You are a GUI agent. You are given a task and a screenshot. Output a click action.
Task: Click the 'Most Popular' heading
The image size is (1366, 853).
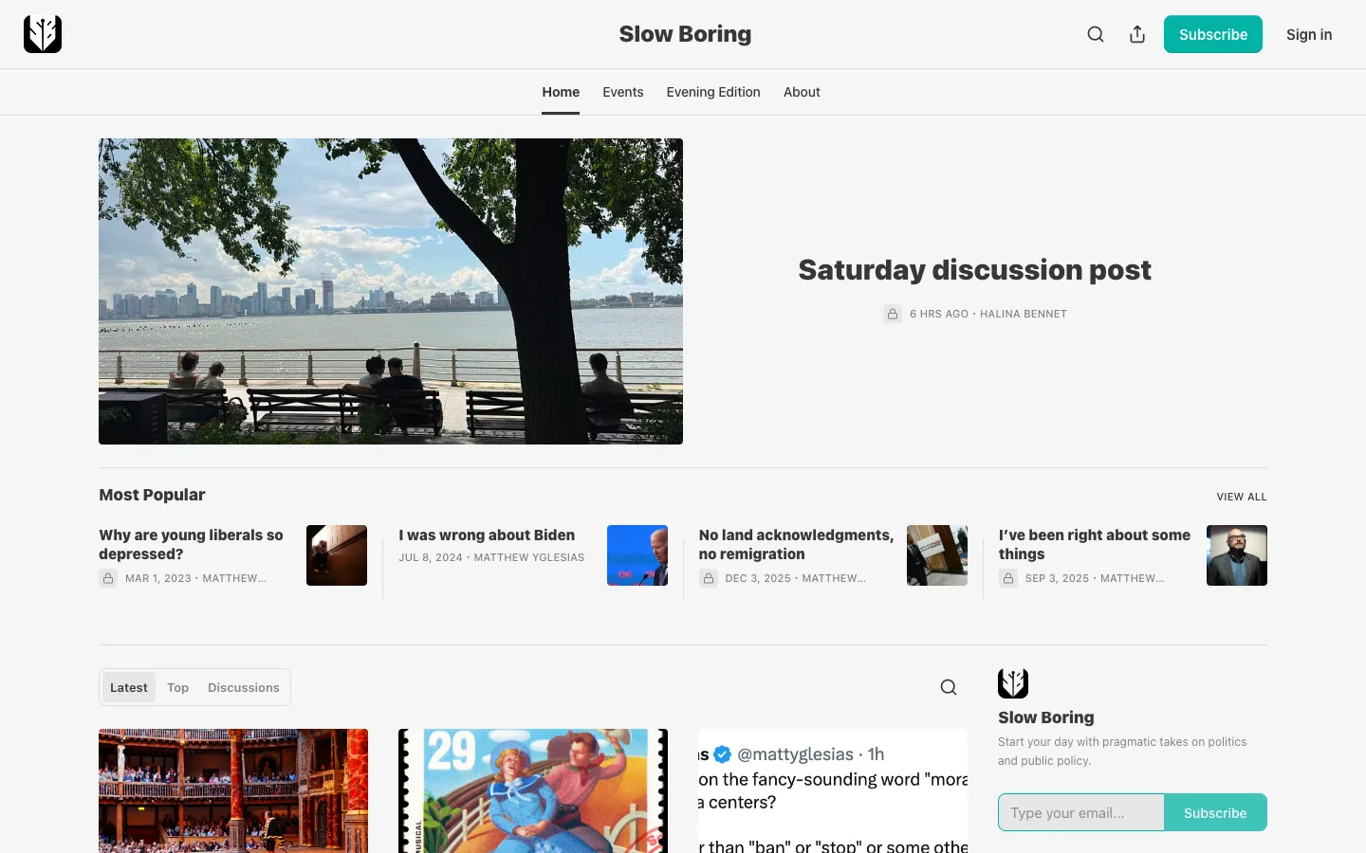pos(152,495)
